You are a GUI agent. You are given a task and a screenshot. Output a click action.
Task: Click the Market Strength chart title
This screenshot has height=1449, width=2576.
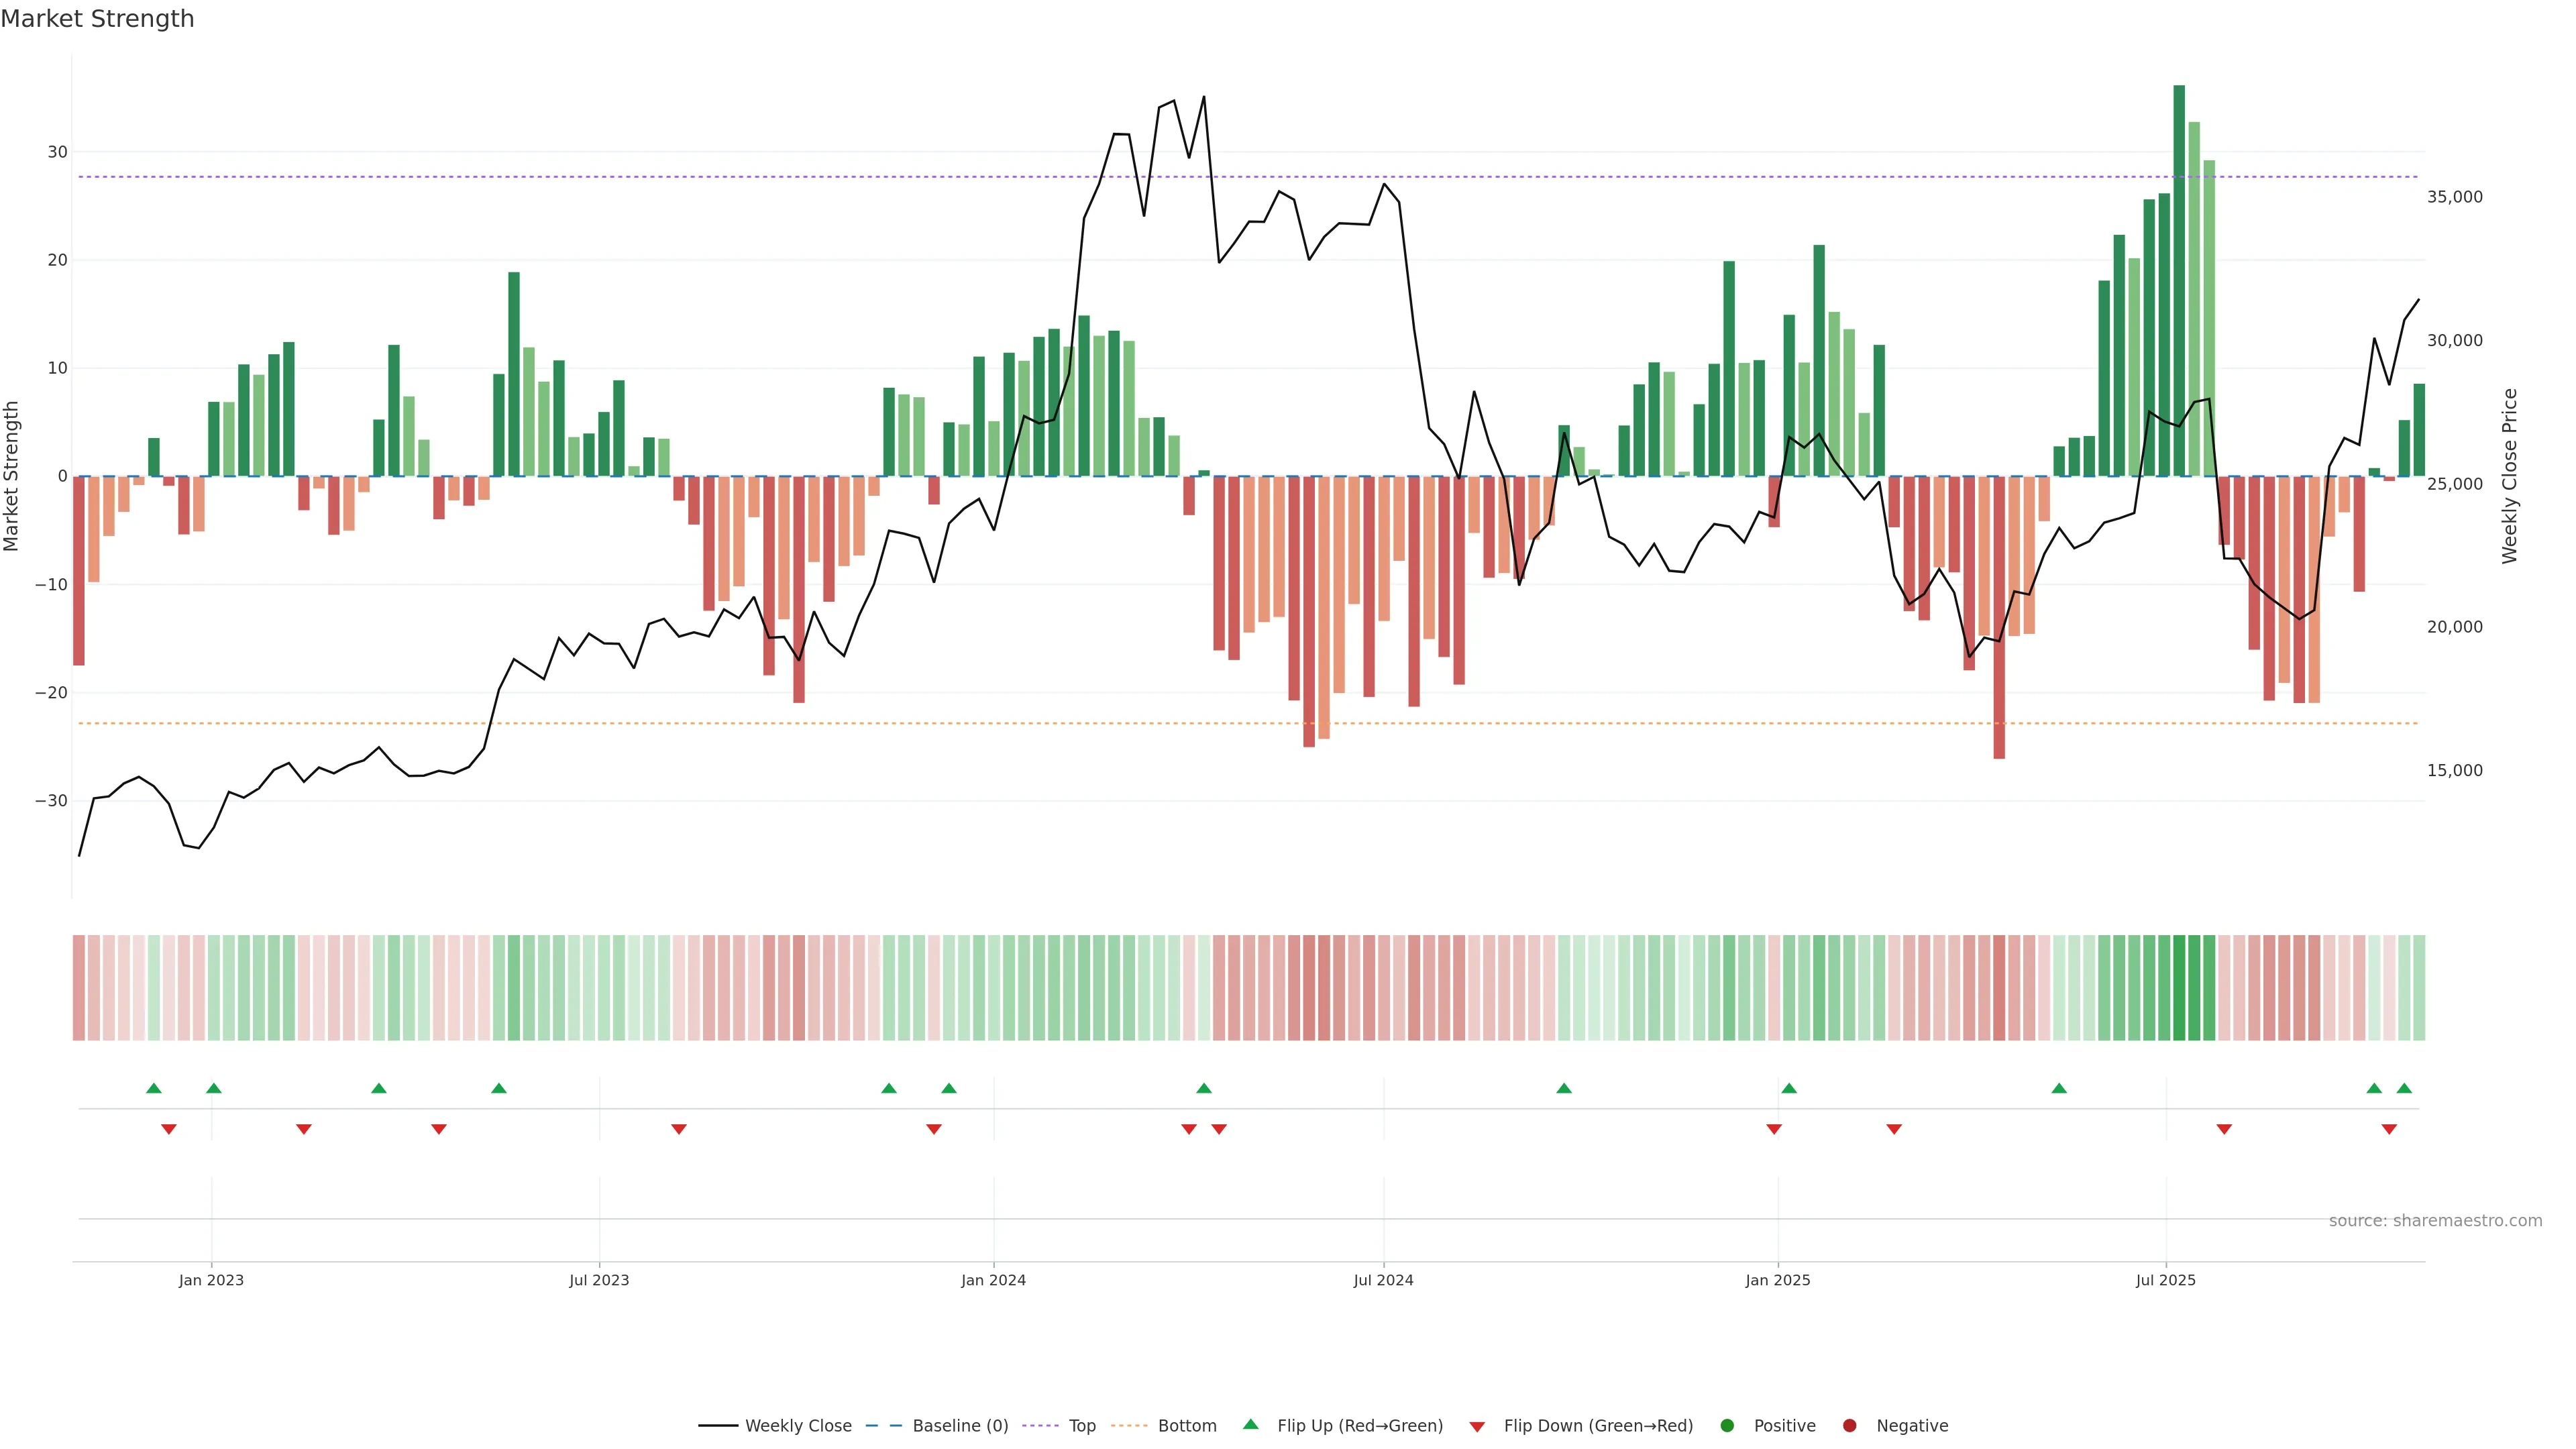(97, 19)
